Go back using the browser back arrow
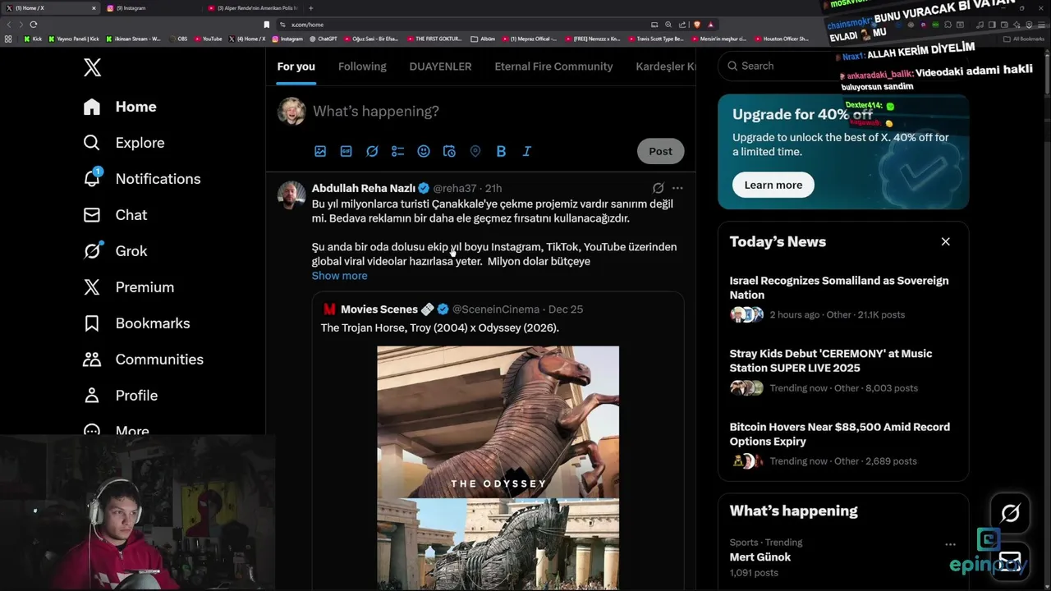The image size is (1051, 591). pos(8,25)
